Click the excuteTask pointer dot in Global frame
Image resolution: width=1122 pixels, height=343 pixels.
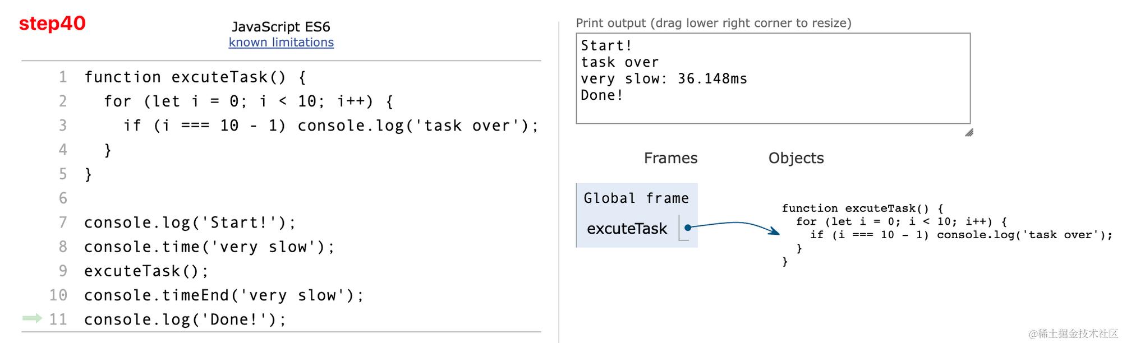click(687, 228)
